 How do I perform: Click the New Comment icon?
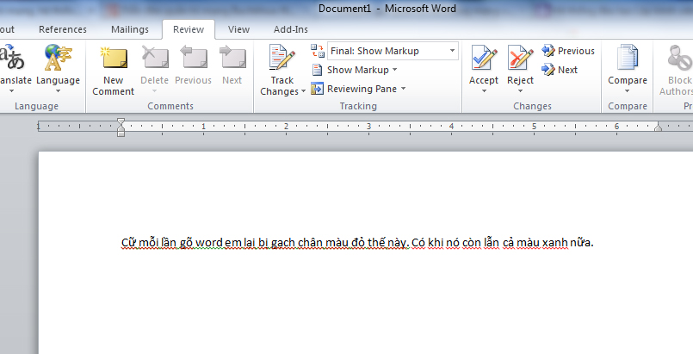point(113,60)
